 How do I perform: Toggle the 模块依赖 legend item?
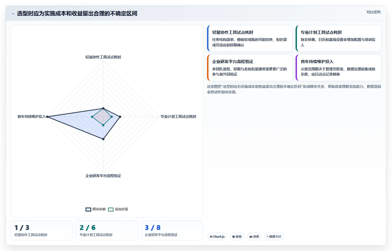click(x=96, y=209)
